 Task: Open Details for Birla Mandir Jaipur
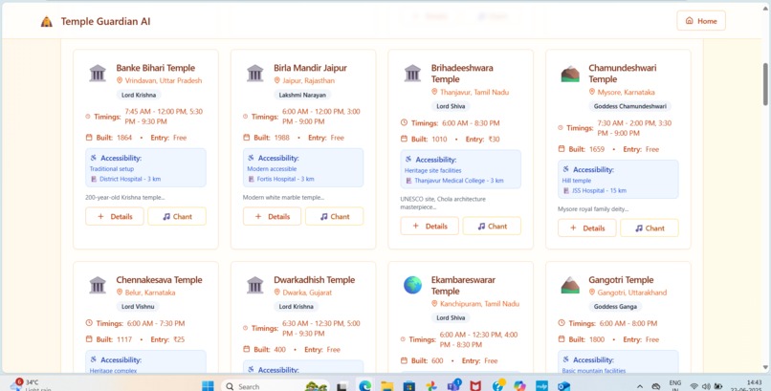[x=272, y=216]
